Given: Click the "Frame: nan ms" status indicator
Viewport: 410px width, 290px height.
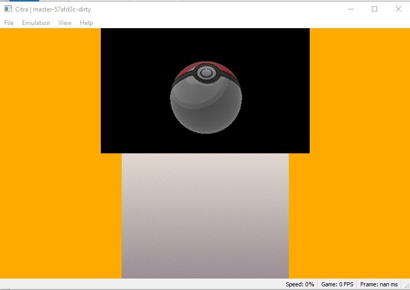Looking at the screenshot, I should tap(379, 284).
